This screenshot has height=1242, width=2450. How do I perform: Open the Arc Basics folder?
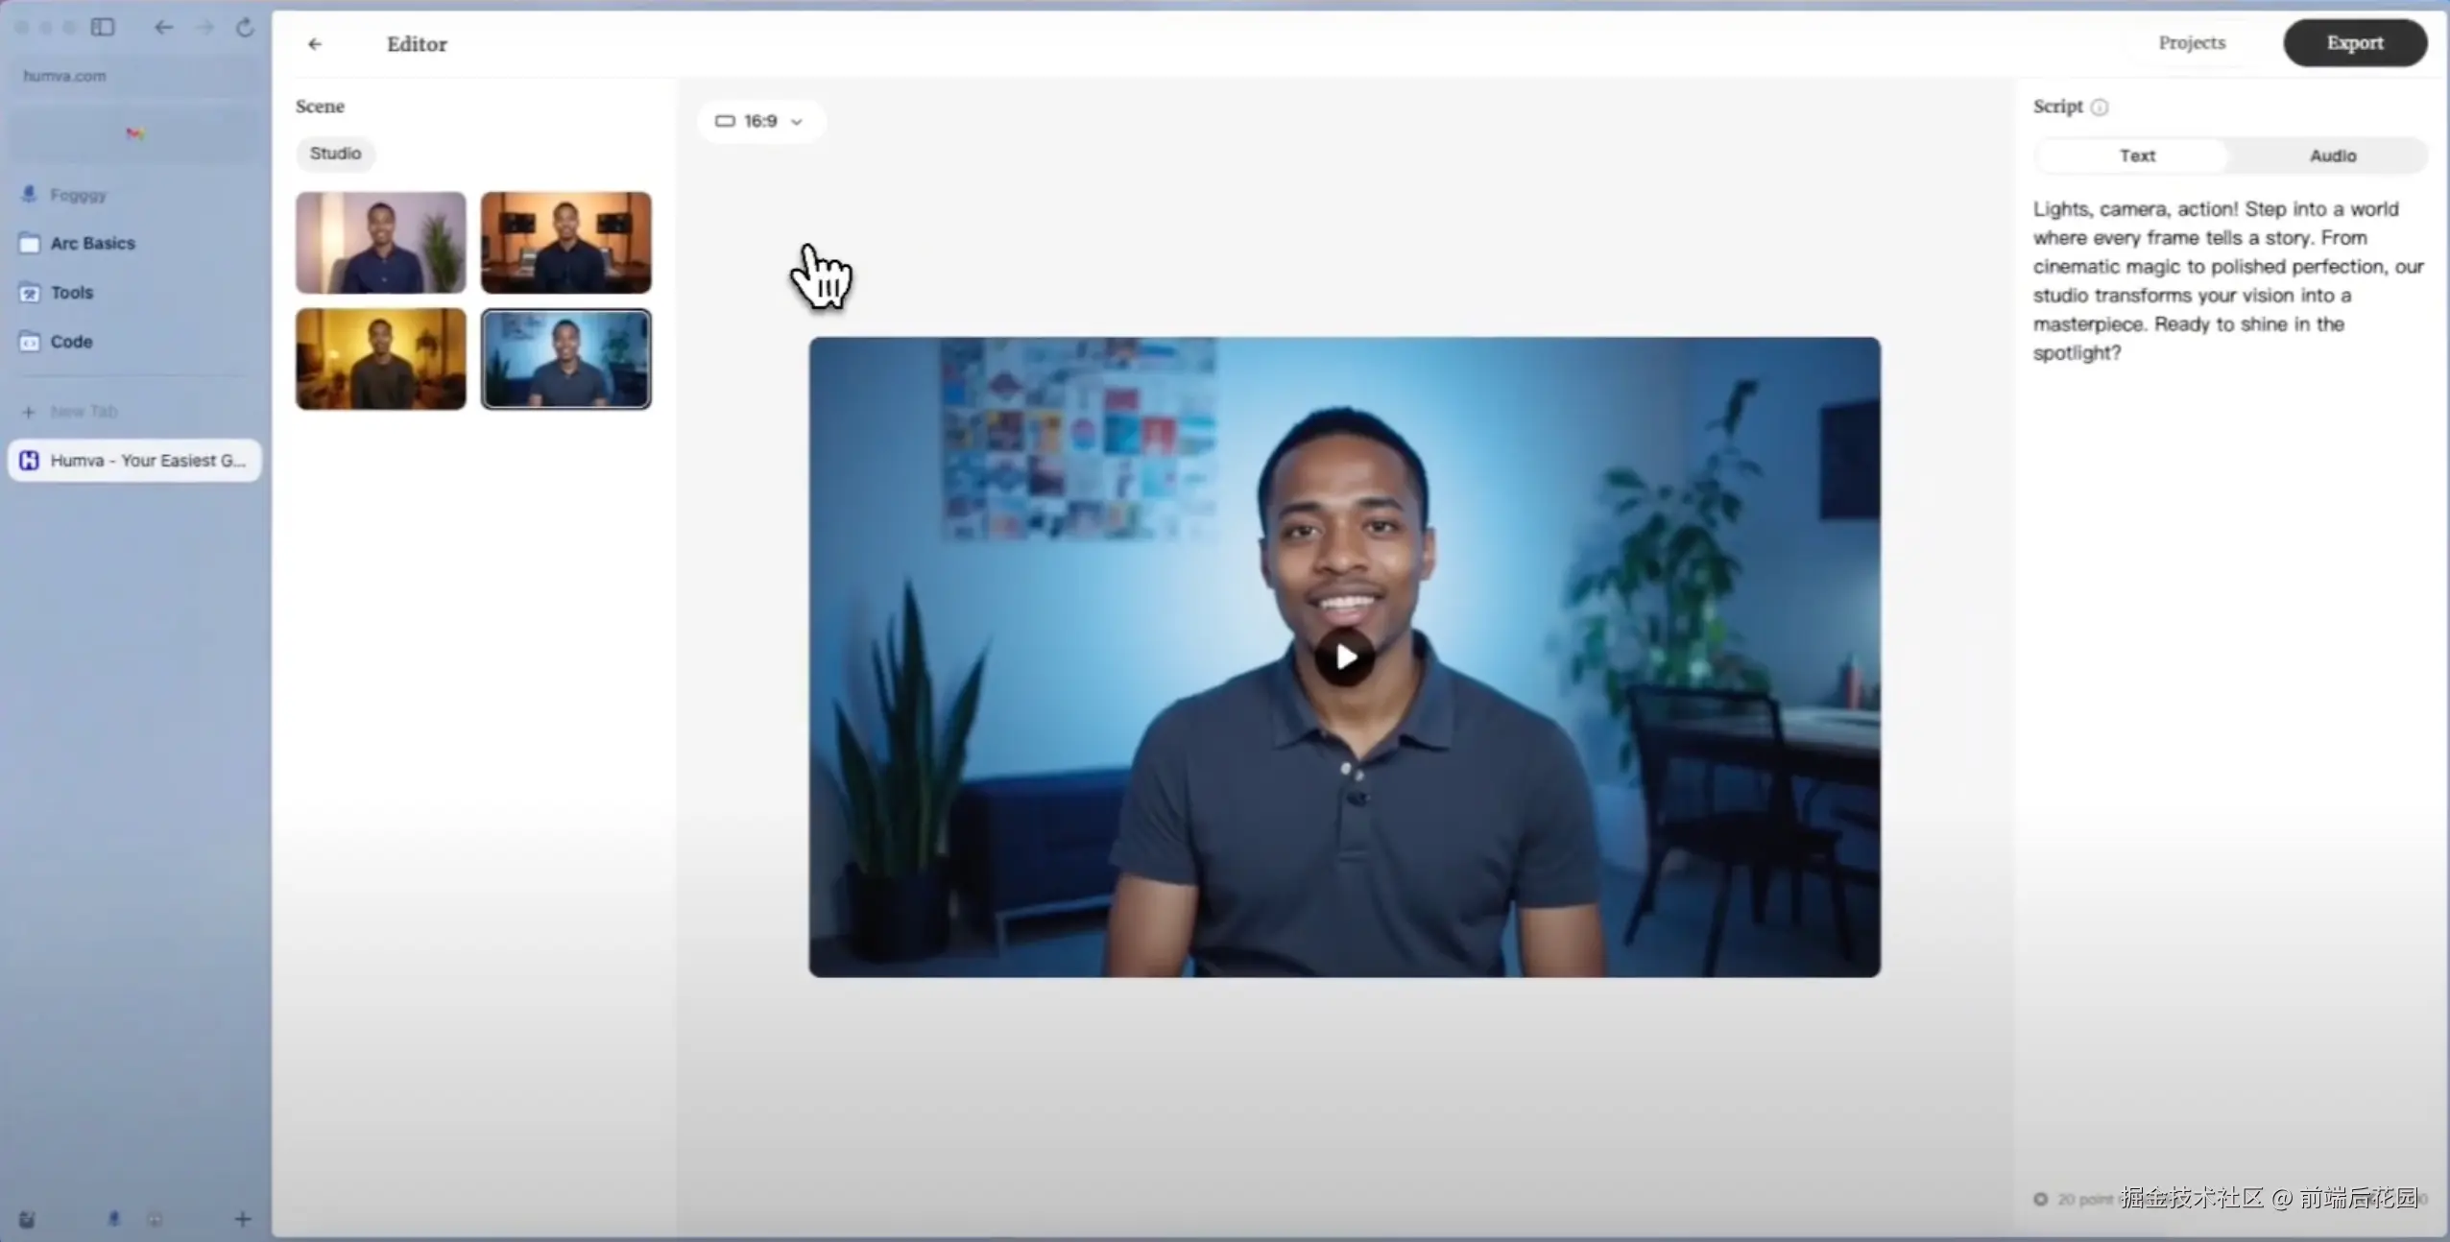coord(92,244)
